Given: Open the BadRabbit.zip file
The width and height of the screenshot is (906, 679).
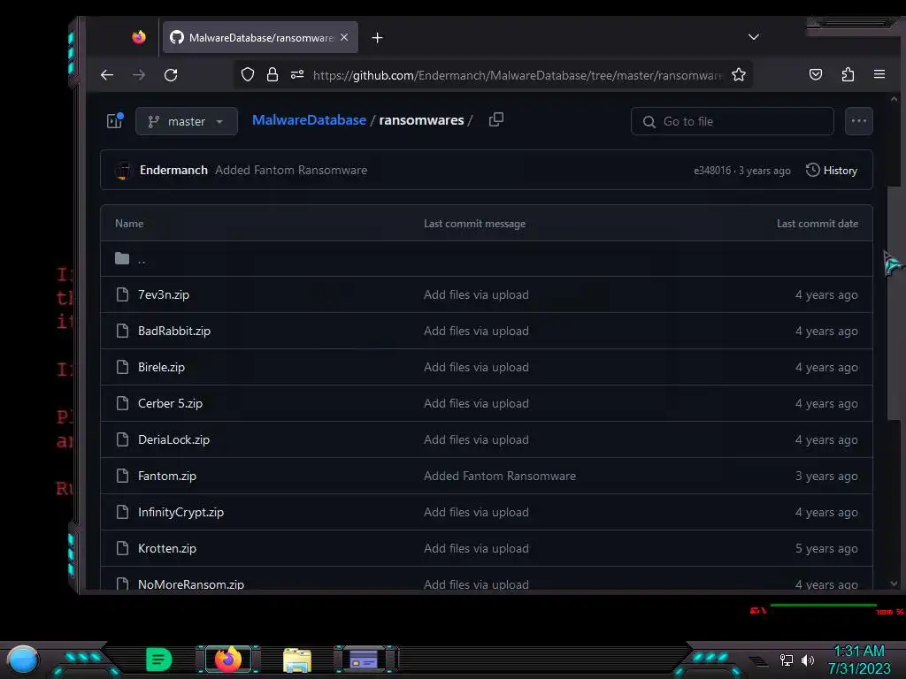Looking at the screenshot, I should point(174,331).
